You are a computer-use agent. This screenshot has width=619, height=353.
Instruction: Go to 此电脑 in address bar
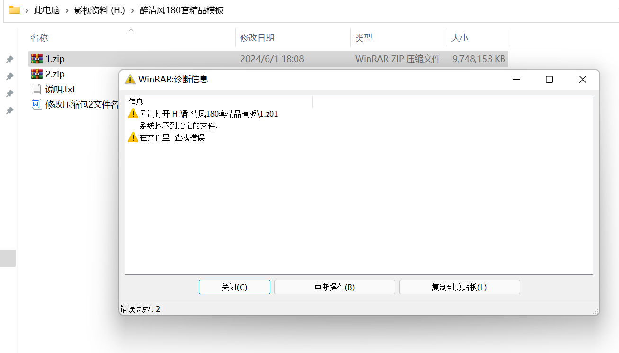[x=47, y=10]
